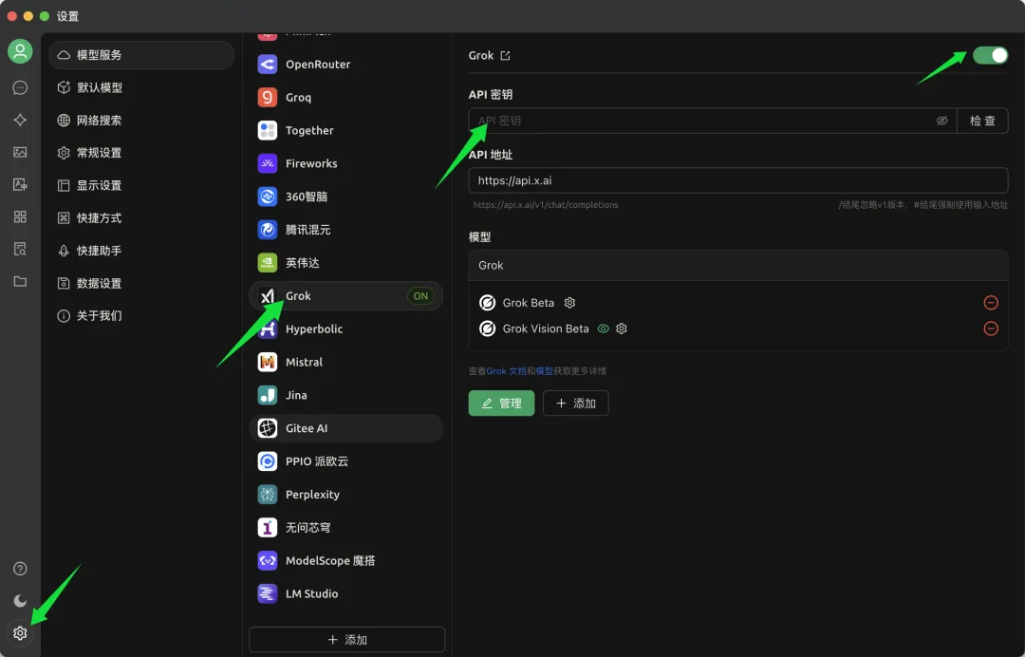Select the Hyperbolic provider
Viewport: 1025px width, 657px height.
pyautogui.click(x=345, y=328)
